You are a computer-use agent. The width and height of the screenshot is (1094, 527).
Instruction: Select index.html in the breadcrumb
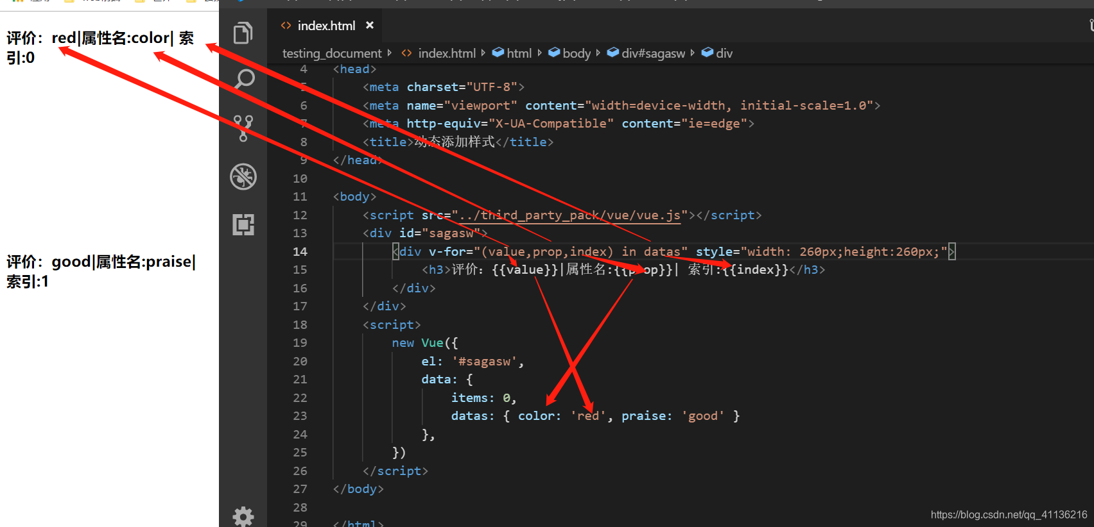click(x=447, y=53)
